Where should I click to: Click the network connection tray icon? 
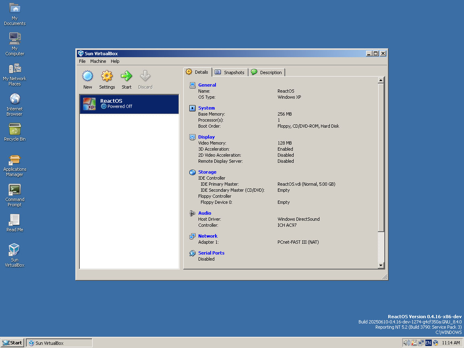coord(421,343)
